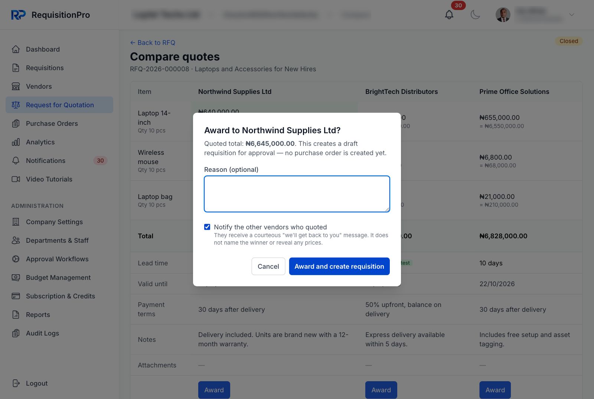Click the Audit Logs clipboard icon
The image size is (594, 399).
[16, 333]
